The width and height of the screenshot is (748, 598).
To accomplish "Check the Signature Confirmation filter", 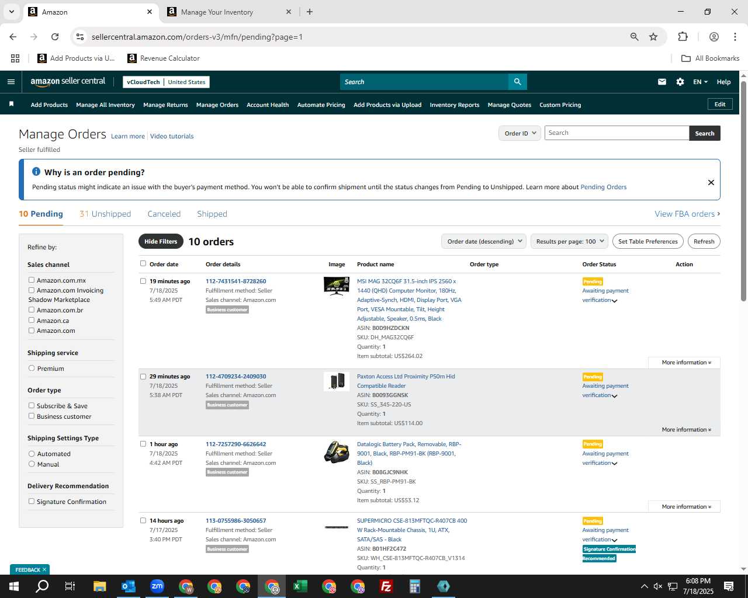I will pyautogui.click(x=32, y=501).
